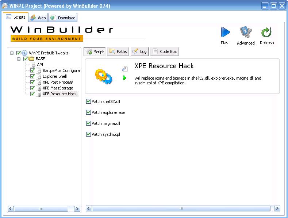Uncheck Patch shell32.dll
Screen dimensions: 288x218
click(88, 101)
